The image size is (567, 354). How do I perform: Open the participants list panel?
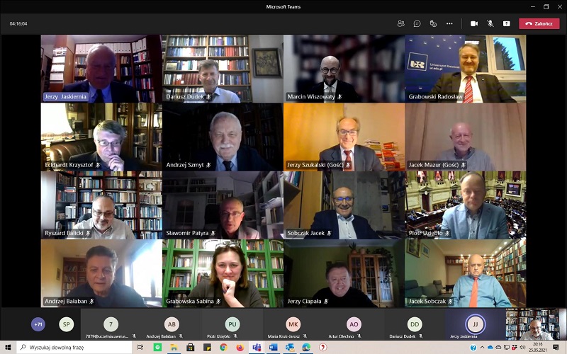coord(401,23)
